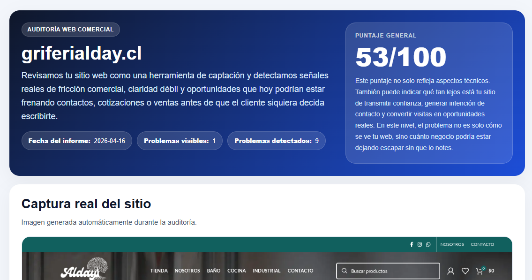Open NOSOTROS in the main navigation
Viewport: 532px width, 280px height.
click(x=187, y=271)
